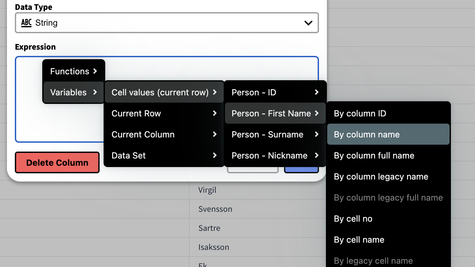475x267 pixels.
Task: Choose Person - First Name entry
Action: coord(275,113)
